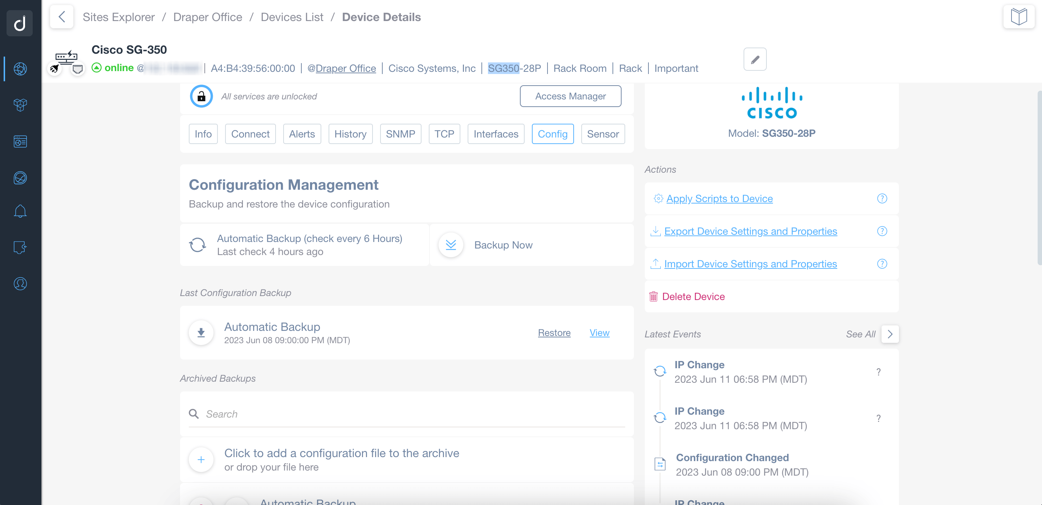Click the Important tag text
Screen dimensions: 1042x505
click(676, 68)
